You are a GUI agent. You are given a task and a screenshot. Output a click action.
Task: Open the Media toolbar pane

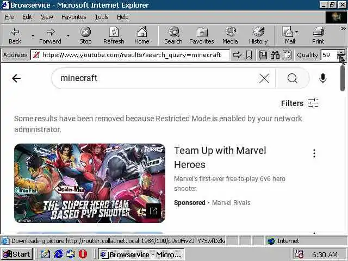tap(230, 36)
